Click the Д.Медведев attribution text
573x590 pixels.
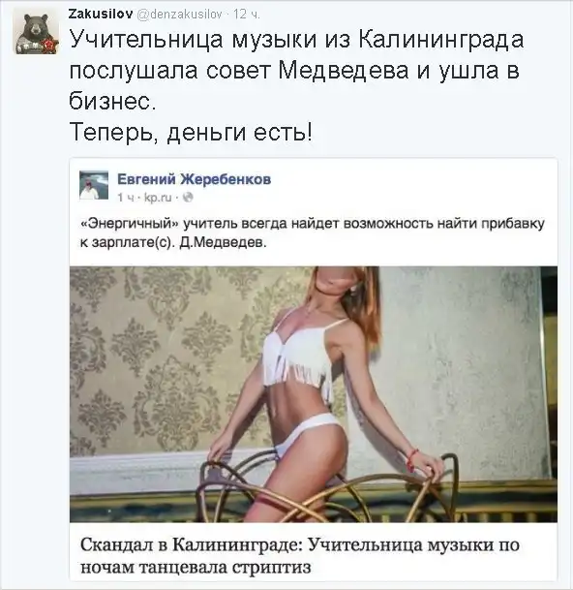point(223,243)
